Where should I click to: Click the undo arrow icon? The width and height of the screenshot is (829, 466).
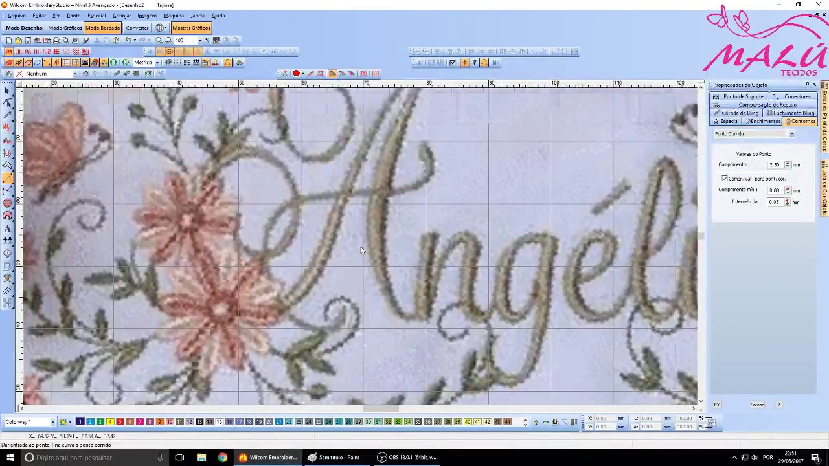(x=128, y=40)
